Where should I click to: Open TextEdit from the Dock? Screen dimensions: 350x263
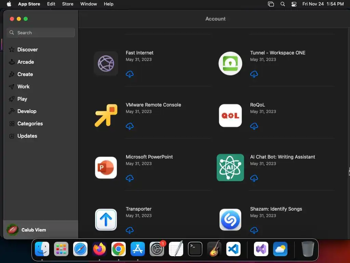pyautogui.click(x=176, y=249)
